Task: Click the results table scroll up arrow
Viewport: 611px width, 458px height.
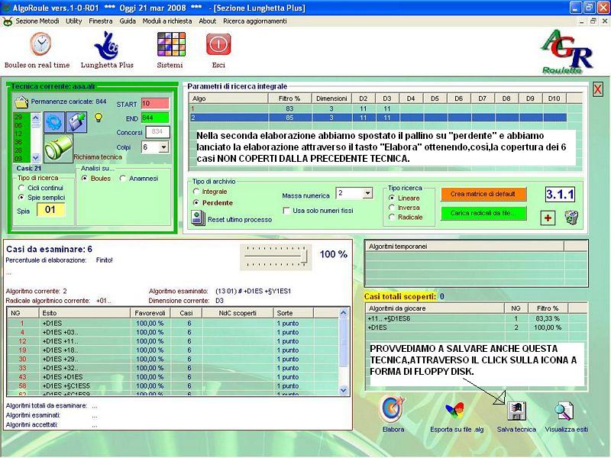Action: click(343, 312)
